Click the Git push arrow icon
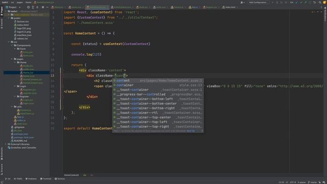The image size is (327, 184). 306,2
